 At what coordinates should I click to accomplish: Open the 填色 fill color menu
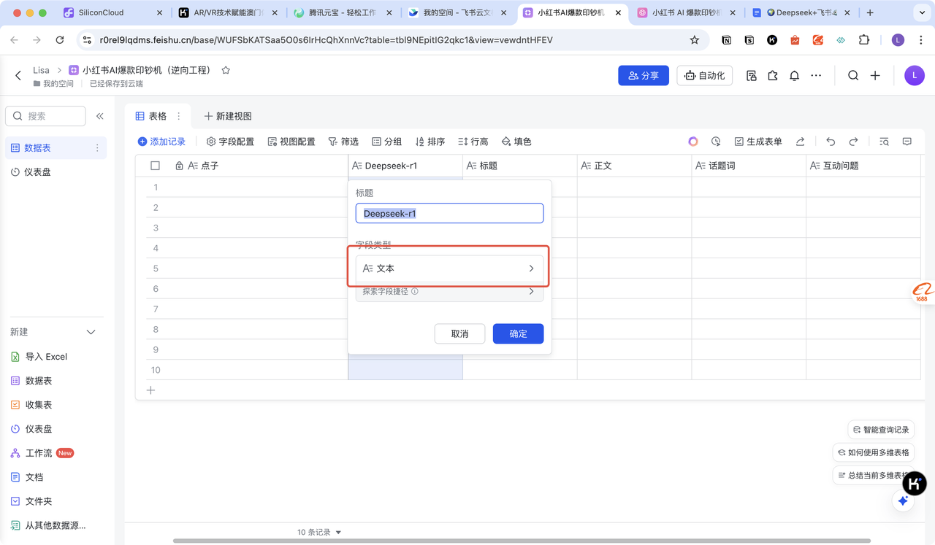click(x=516, y=142)
